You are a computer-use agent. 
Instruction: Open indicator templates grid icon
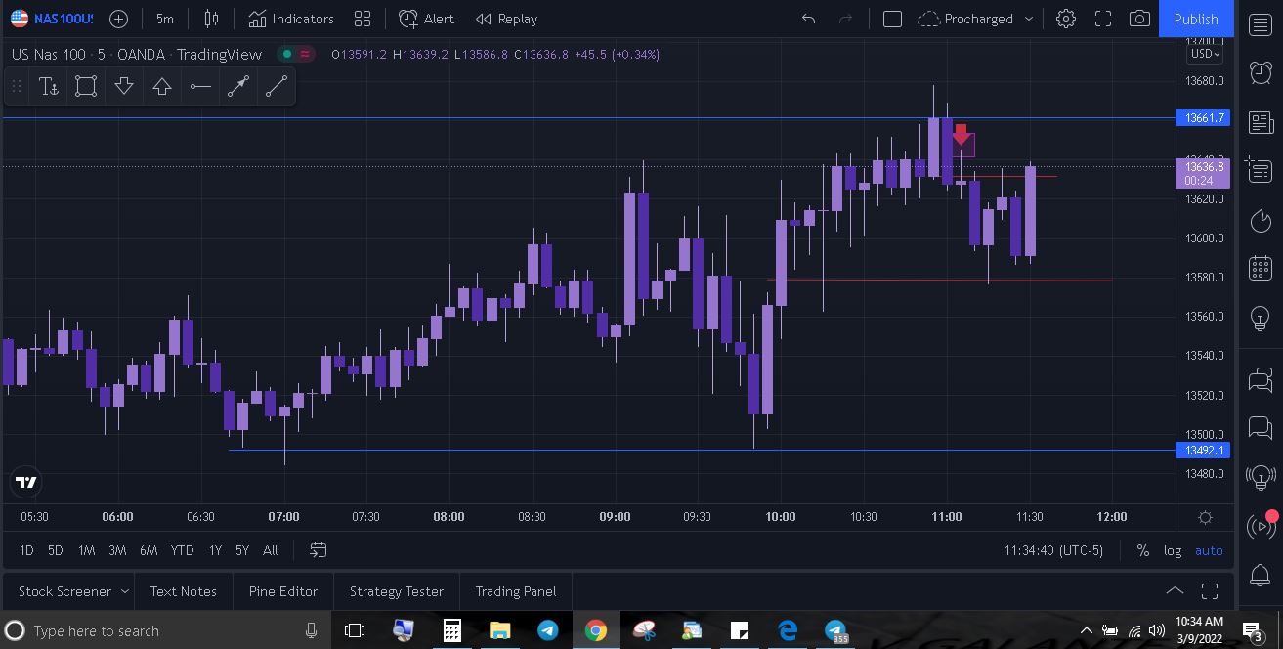tap(363, 19)
